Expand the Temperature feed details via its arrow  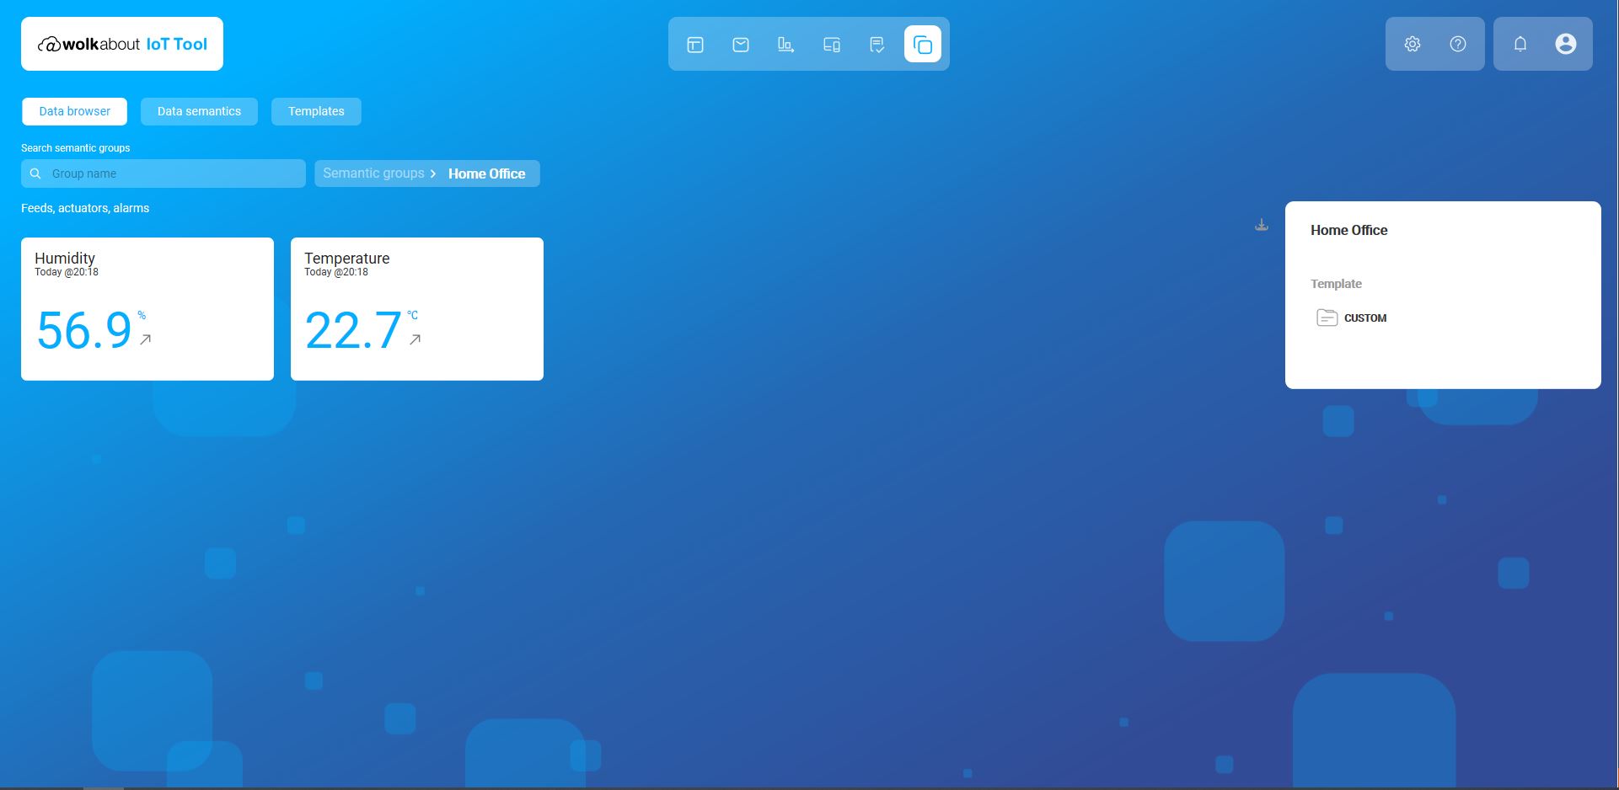click(415, 340)
